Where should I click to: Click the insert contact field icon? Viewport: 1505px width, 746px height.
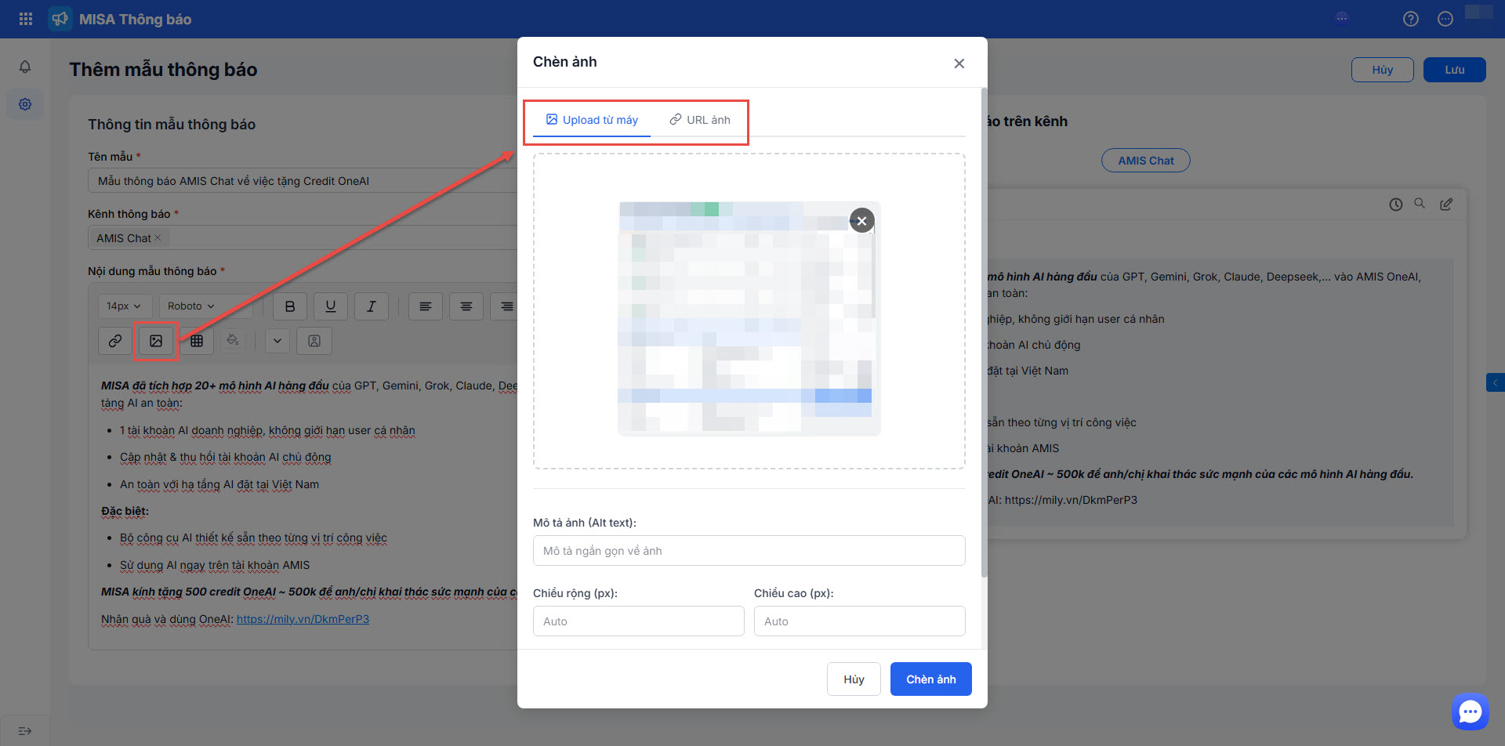coord(314,341)
